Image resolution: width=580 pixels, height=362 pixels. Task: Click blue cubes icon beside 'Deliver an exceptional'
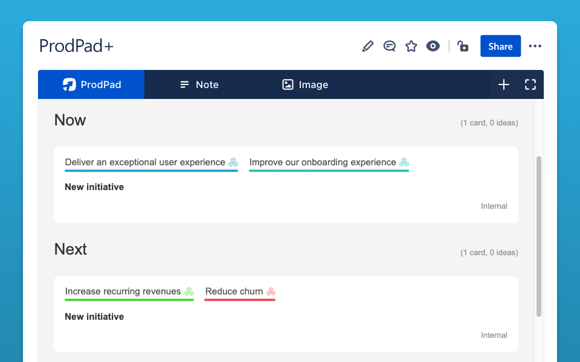click(233, 162)
